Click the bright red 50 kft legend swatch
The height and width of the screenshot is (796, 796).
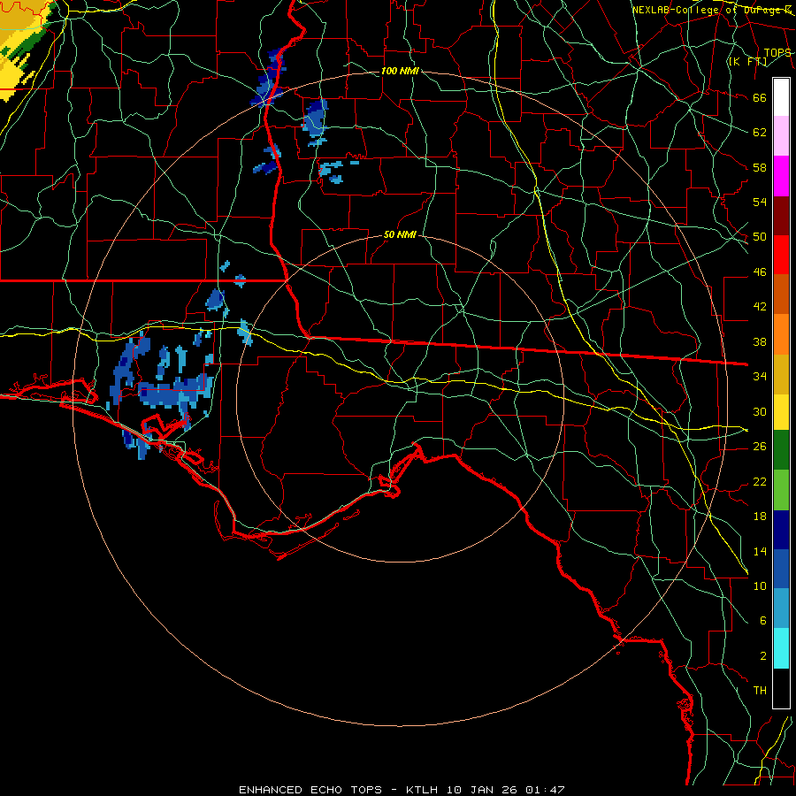coord(781,255)
